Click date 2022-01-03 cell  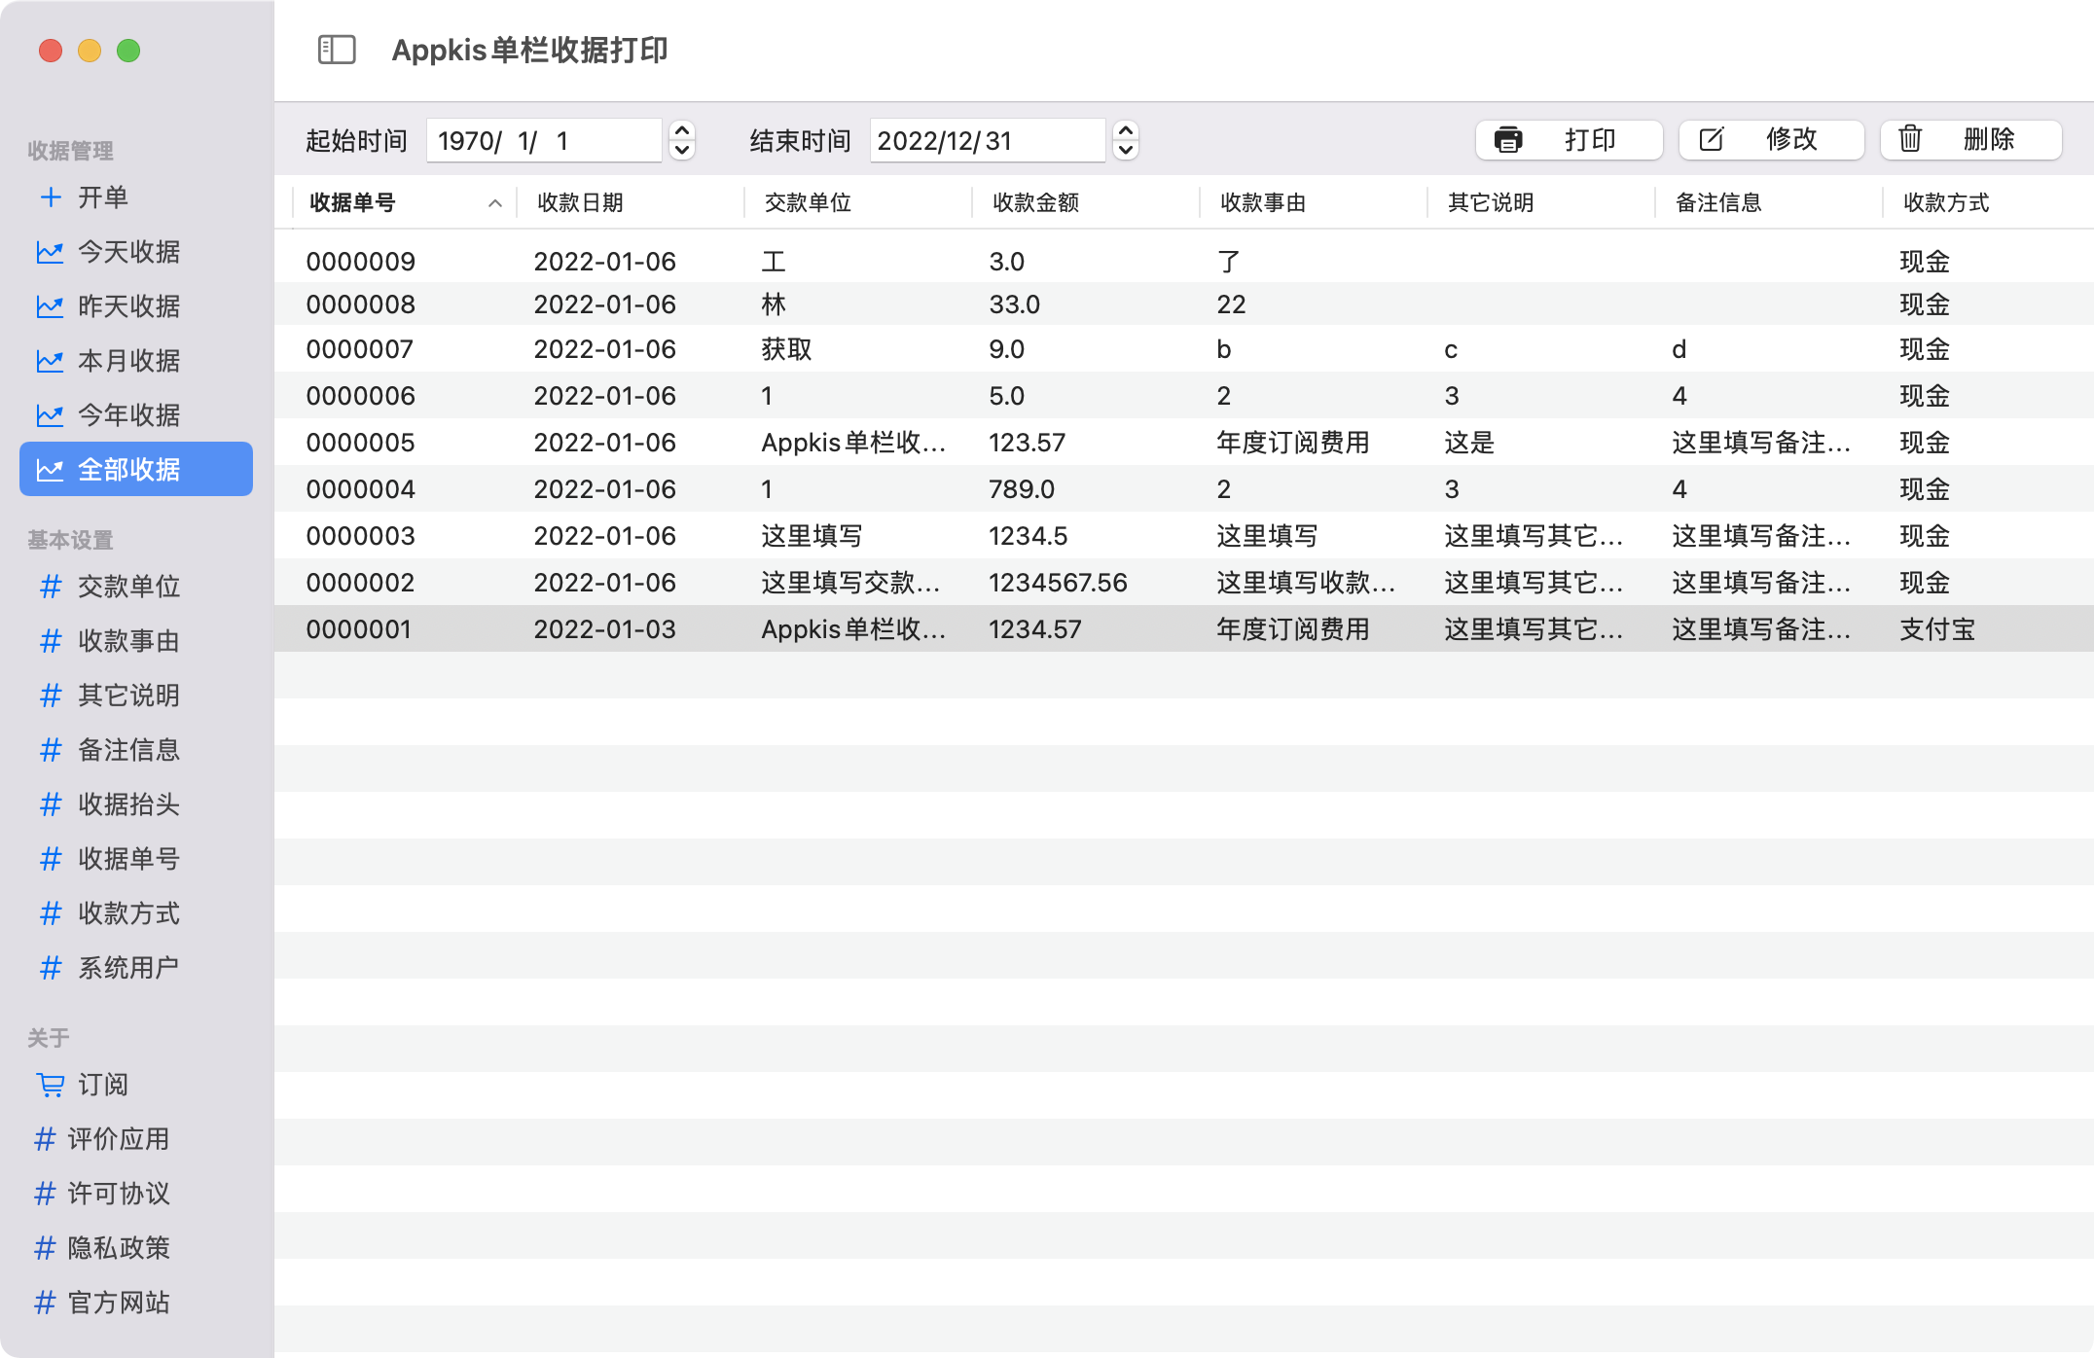pos(604,629)
